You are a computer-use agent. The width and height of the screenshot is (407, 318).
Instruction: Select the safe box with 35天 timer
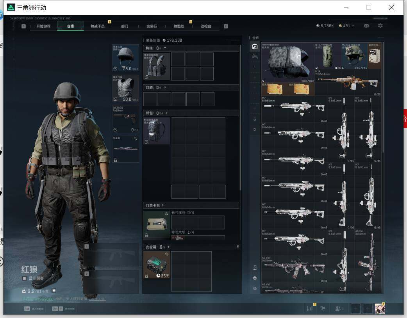click(x=157, y=265)
